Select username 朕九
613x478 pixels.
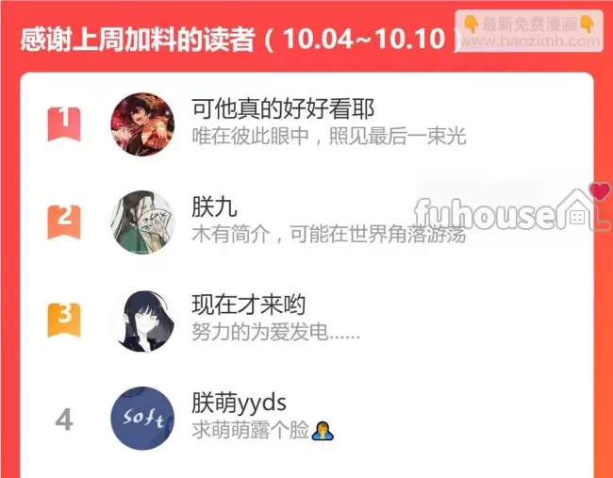pos(214,207)
